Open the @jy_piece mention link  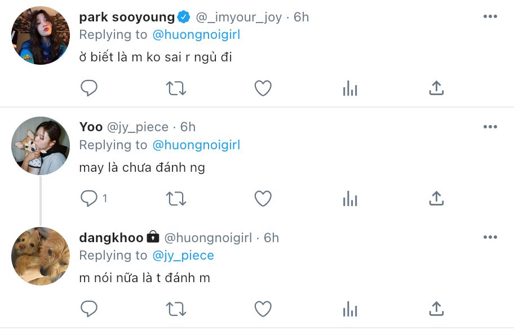[183, 255]
